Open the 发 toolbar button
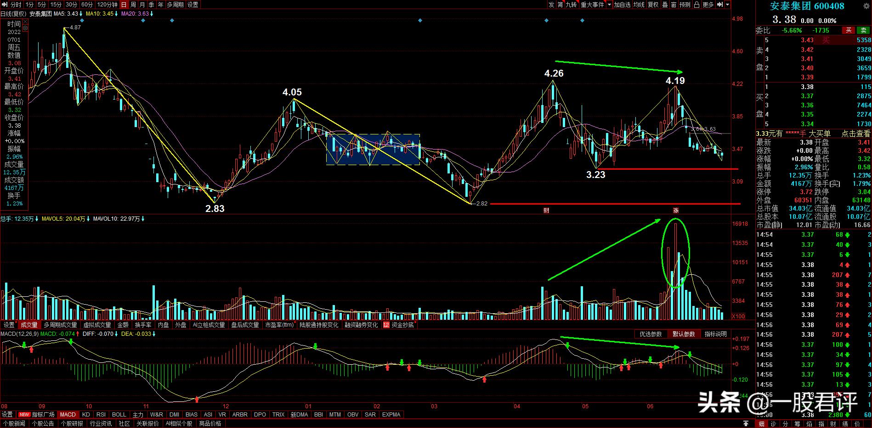The width and height of the screenshot is (872, 428). coord(551,5)
